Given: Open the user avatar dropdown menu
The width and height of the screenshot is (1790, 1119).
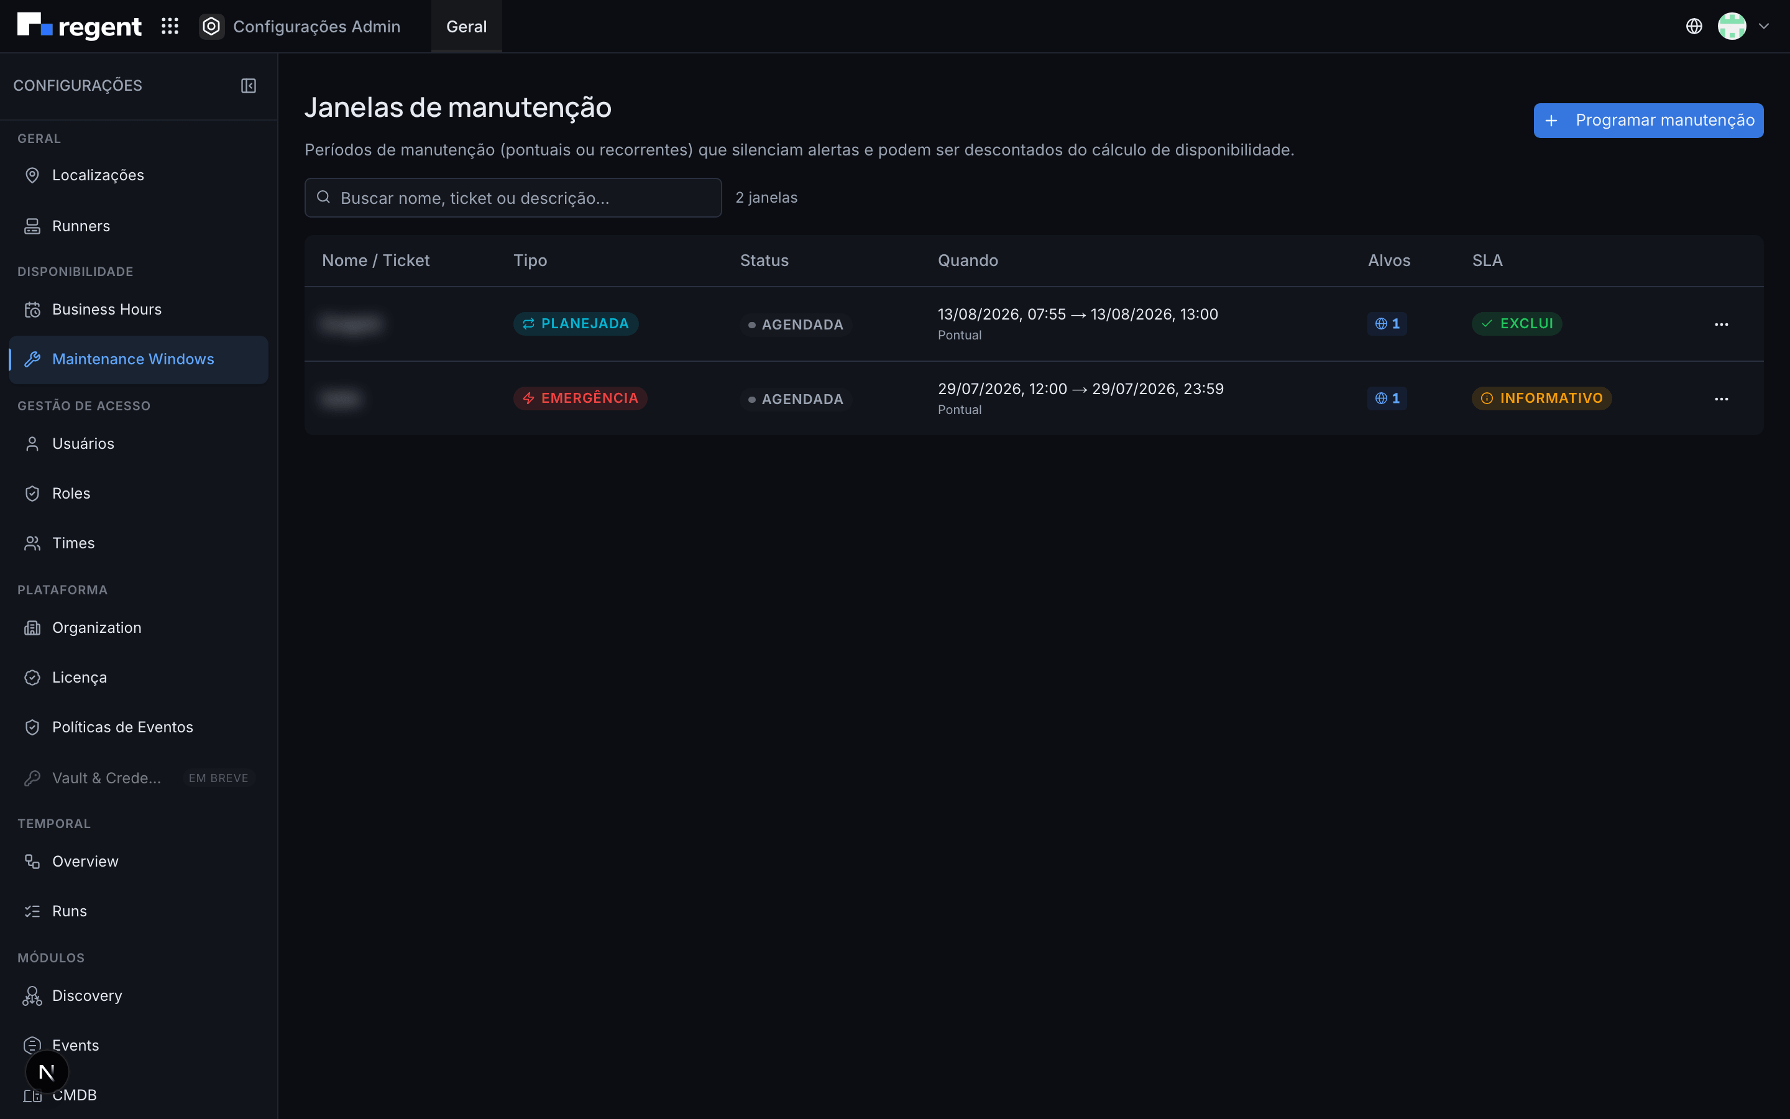Looking at the screenshot, I should pos(1743,27).
